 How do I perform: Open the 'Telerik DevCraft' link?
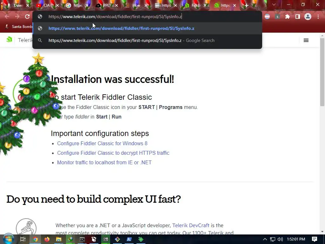tap(191, 225)
